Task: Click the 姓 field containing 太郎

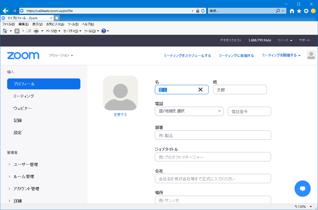Action: coord(240,89)
